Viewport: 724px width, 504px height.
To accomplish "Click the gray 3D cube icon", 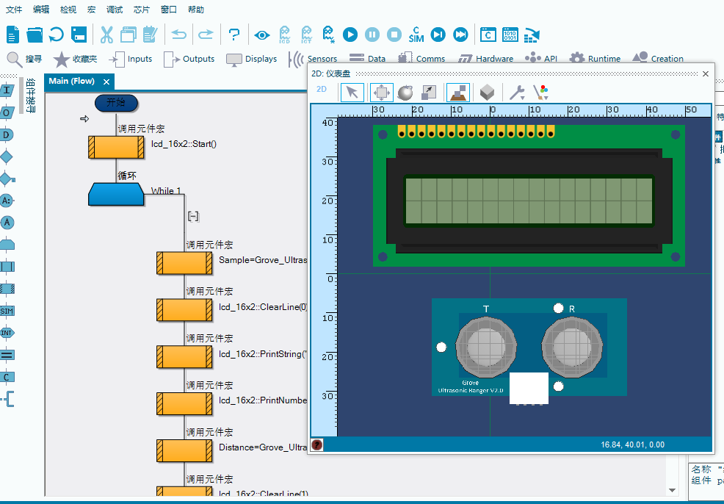I will [486, 92].
